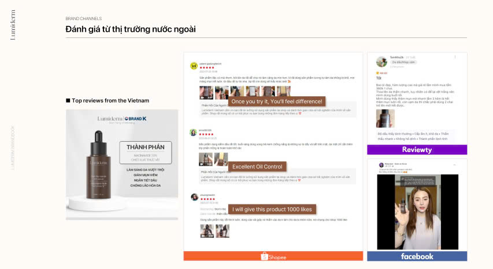Open the serum bottle product image
Screen dimensions: 493x269
pos(98,165)
